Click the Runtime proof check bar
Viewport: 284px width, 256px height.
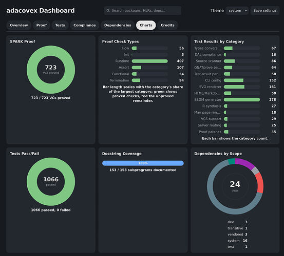(149, 61)
